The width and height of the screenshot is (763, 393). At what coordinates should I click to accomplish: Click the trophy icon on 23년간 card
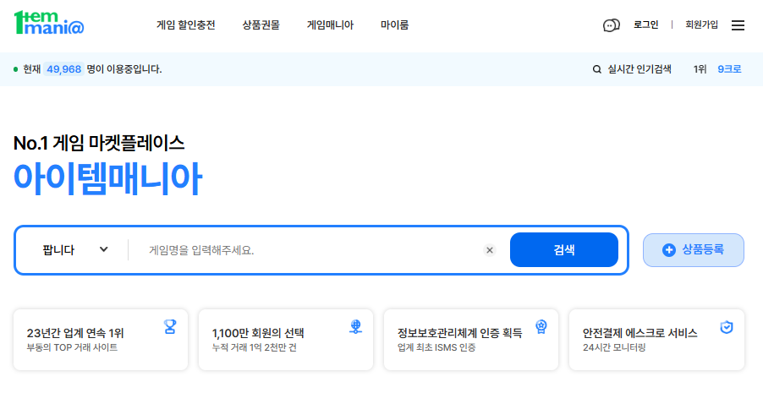pyautogui.click(x=170, y=326)
